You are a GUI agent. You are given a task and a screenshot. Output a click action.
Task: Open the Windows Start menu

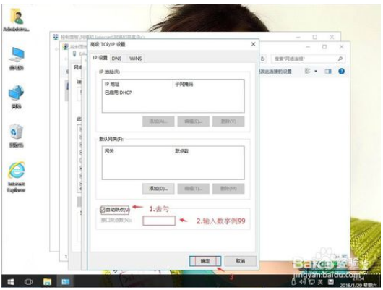[11, 282]
